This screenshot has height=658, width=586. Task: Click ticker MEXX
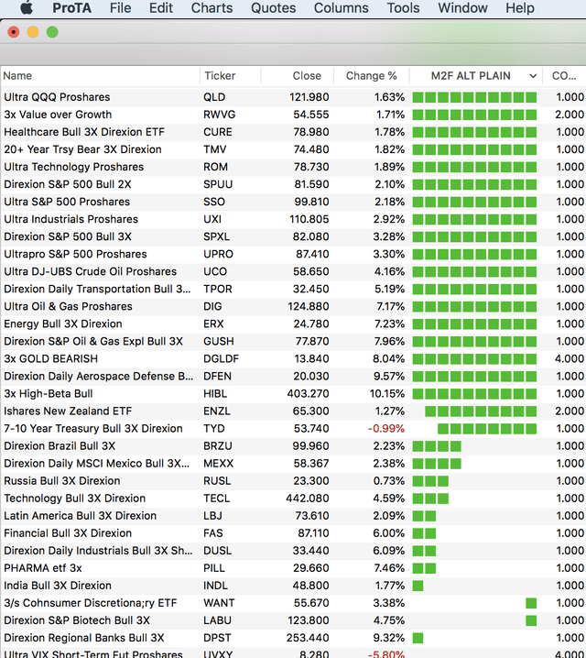click(219, 464)
